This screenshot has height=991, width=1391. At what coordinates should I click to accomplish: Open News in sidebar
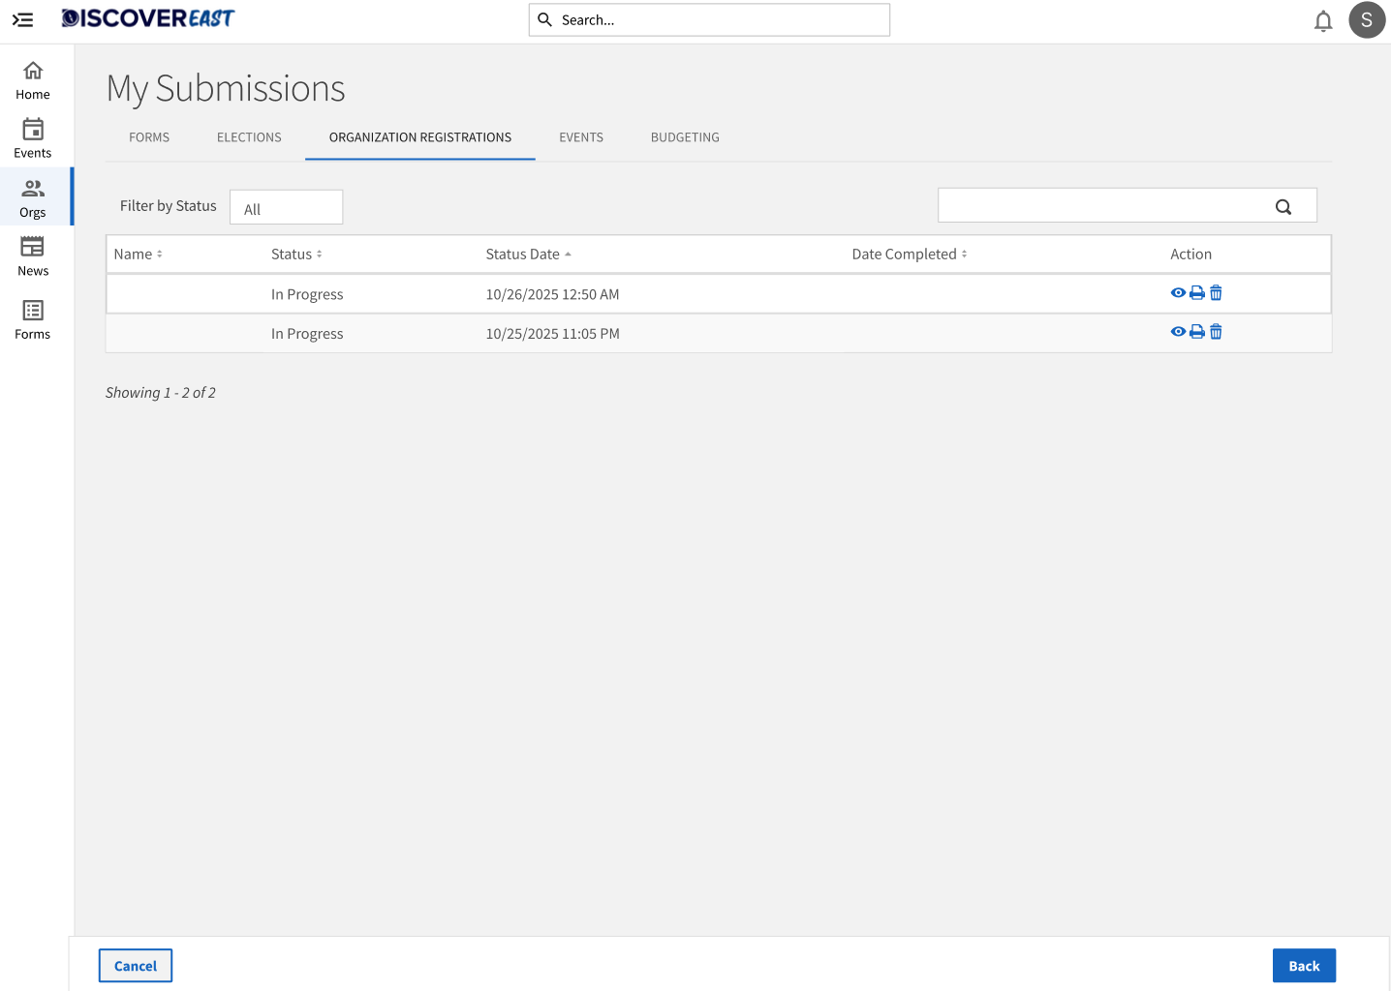(33, 257)
